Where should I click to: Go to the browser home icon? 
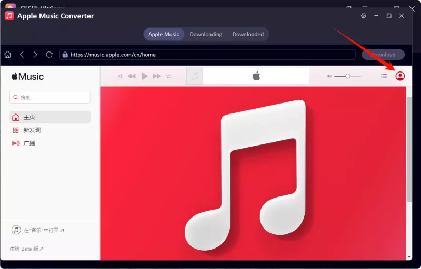pos(8,55)
